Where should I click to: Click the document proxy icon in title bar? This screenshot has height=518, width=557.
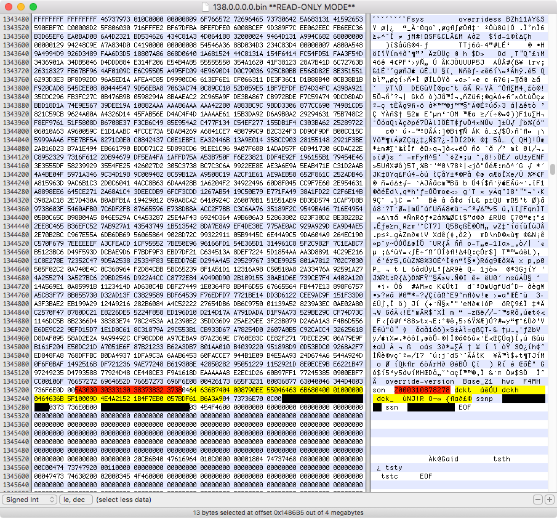[x=205, y=7]
